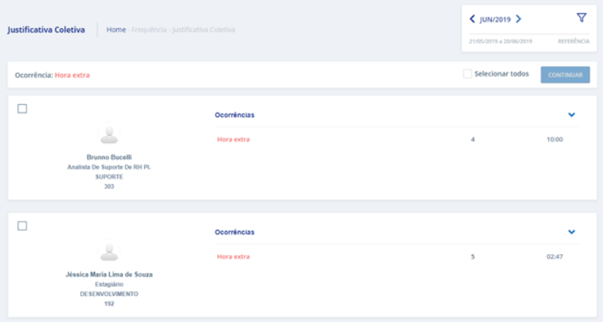Go to next month arrow
The image size is (603, 322).
518,18
